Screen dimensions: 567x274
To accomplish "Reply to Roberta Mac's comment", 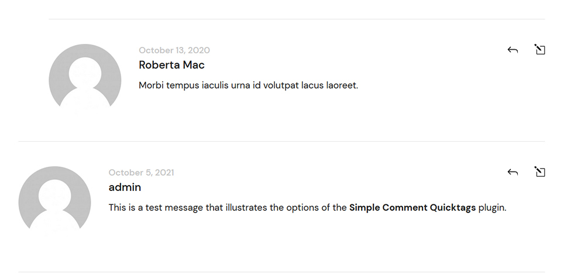I will pyautogui.click(x=513, y=50).
